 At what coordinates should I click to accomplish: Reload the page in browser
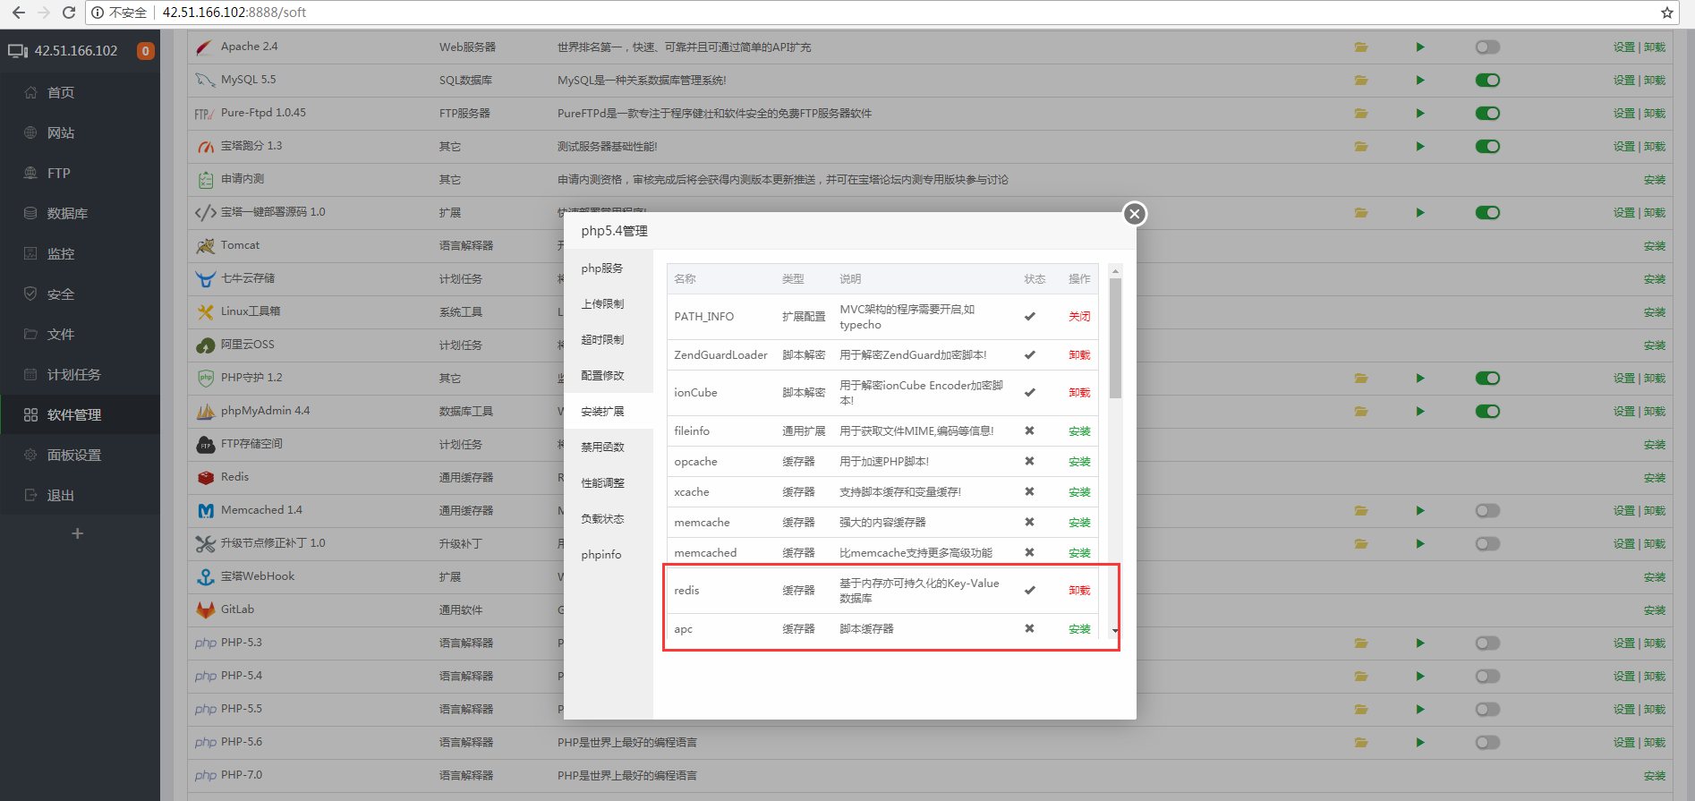click(x=69, y=13)
